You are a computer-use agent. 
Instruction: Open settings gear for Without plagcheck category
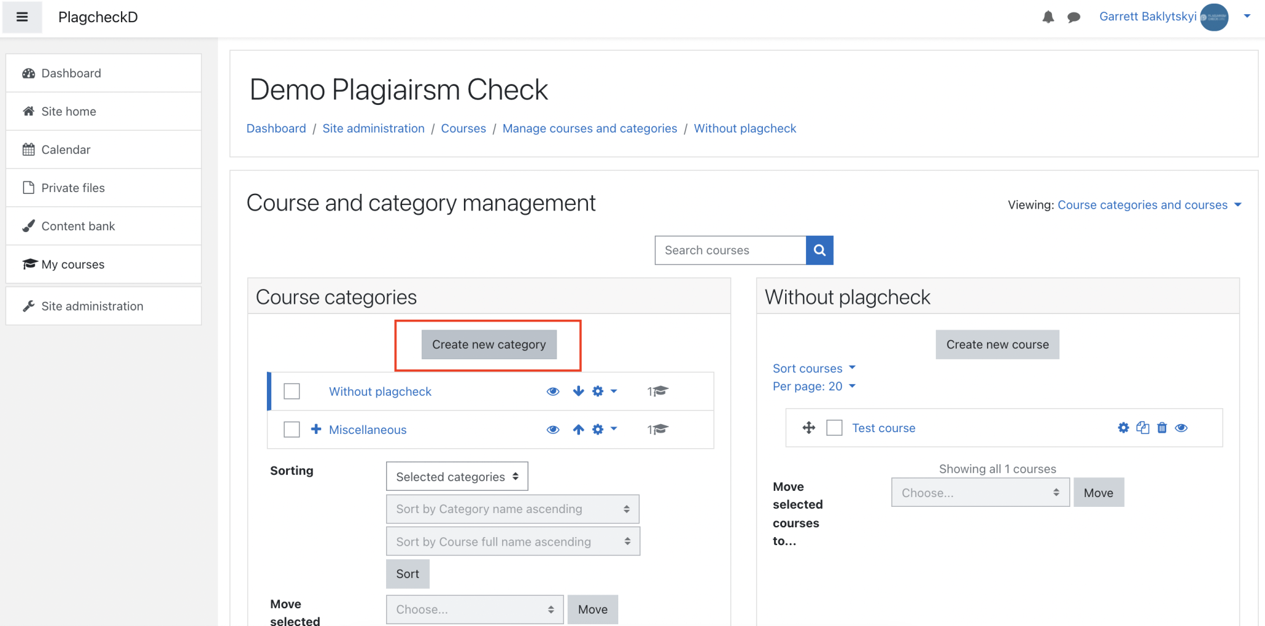597,391
